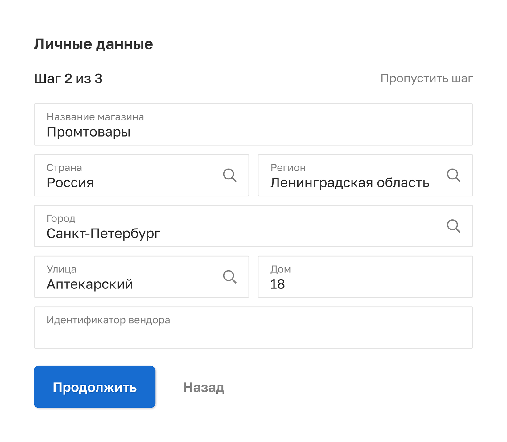Click the Улица field with Аптекарский
Image resolution: width=507 pixels, height=442 pixels.
pos(130,277)
